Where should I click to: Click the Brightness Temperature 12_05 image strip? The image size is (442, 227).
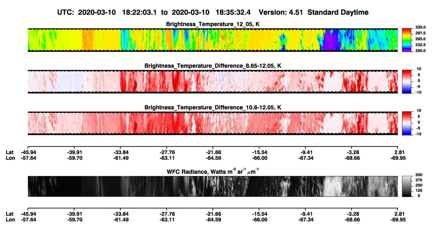click(x=213, y=40)
